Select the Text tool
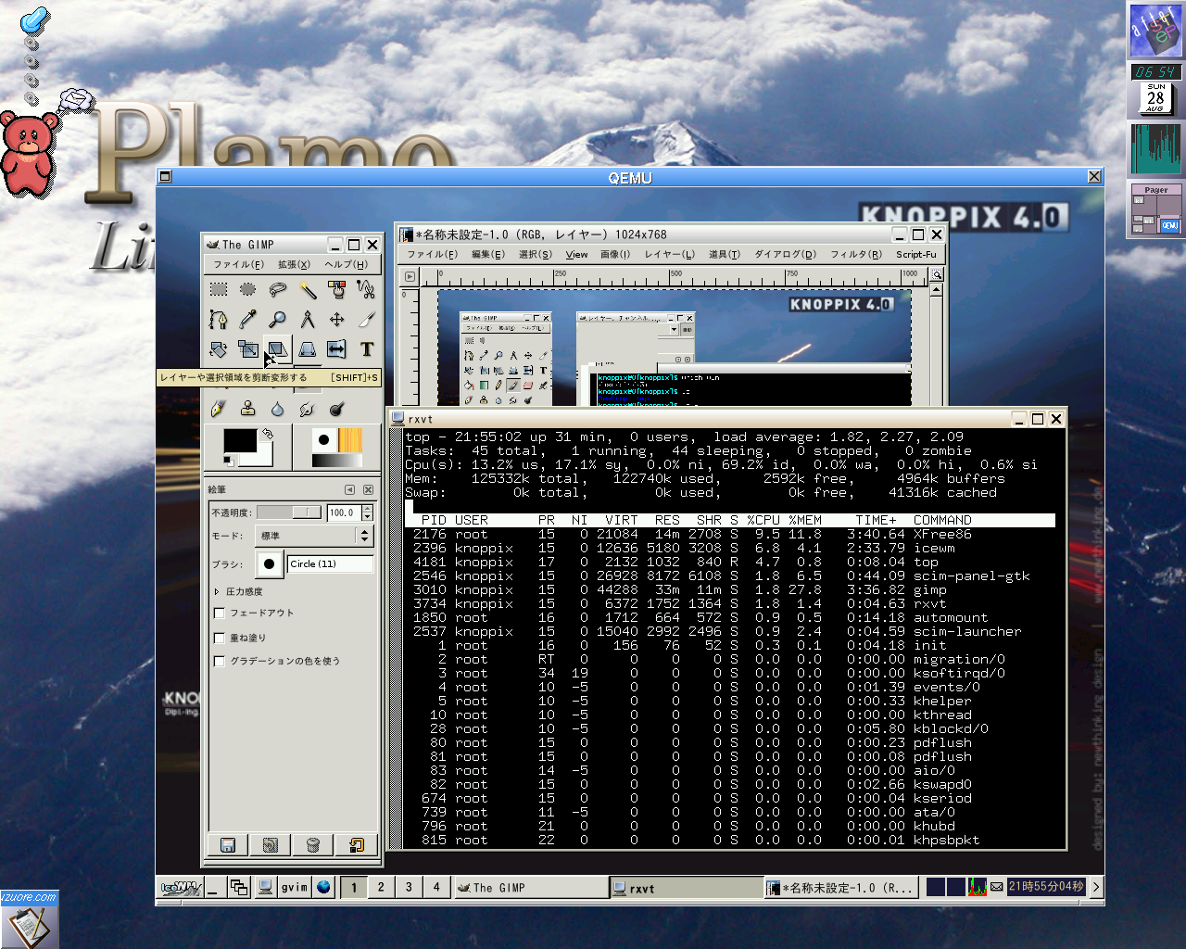This screenshot has width=1186, height=949. tap(367, 349)
